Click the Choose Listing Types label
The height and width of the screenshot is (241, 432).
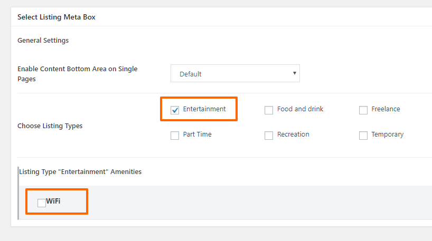point(50,126)
